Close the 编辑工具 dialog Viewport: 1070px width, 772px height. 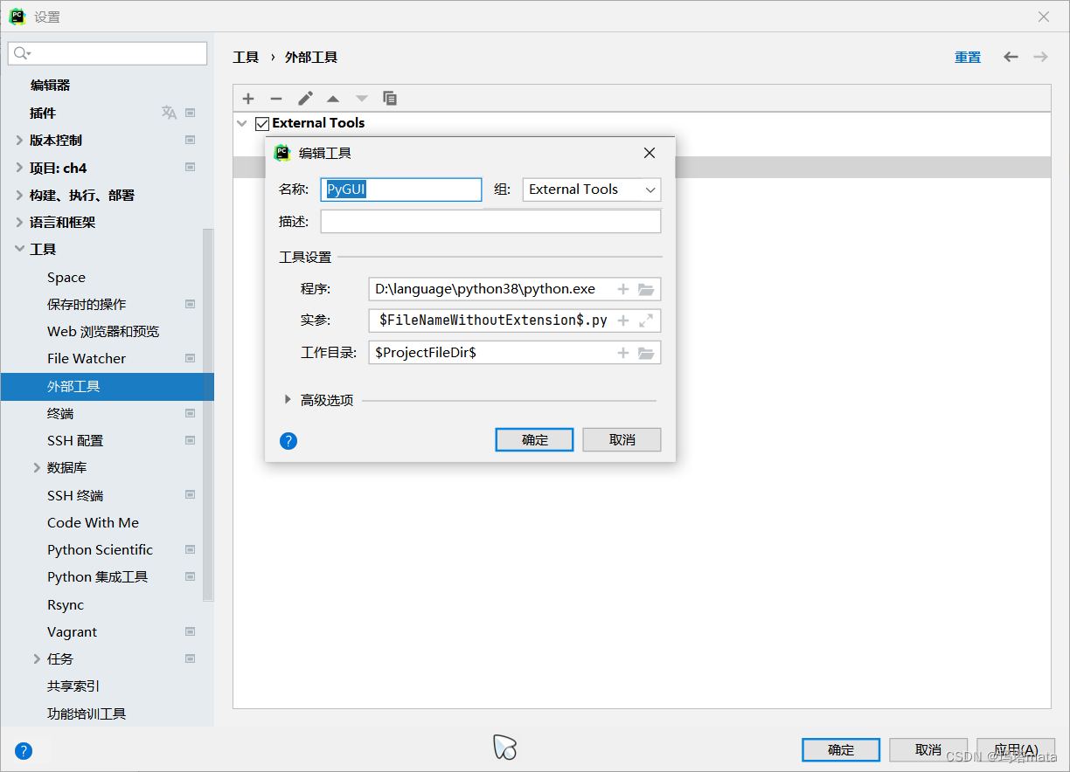coord(650,153)
